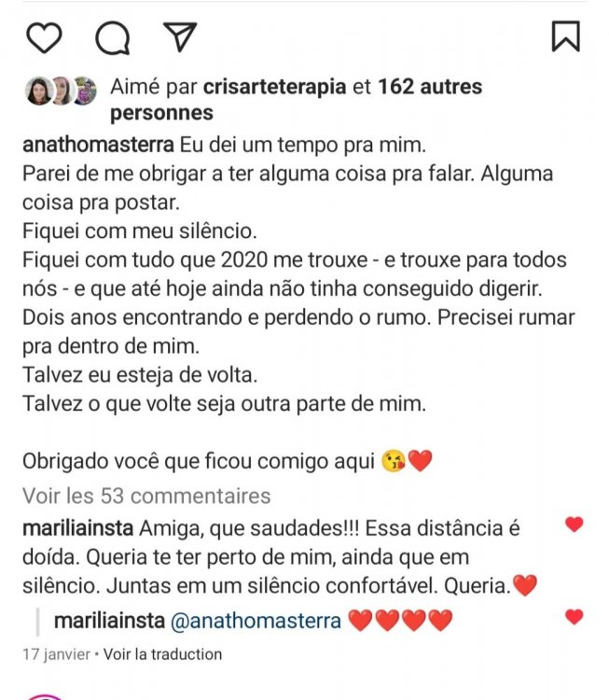Open mariliainsta's profile from the first comment
This screenshot has height=700, width=609.
[76, 527]
